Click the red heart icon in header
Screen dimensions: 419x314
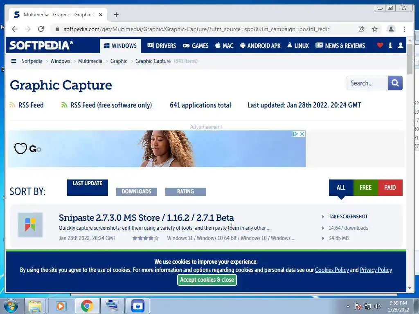pos(380,45)
